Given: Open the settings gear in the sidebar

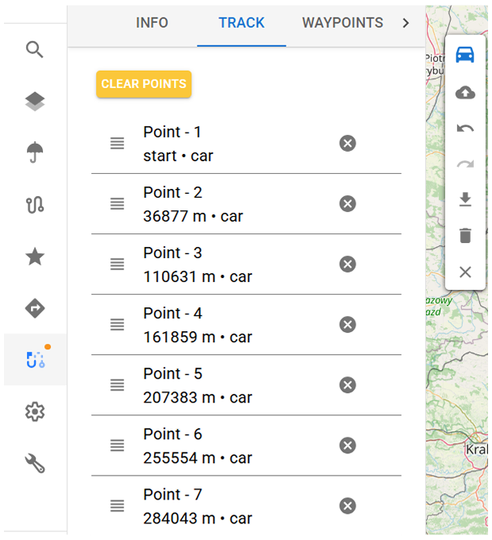Looking at the screenshot, I should (34, 412).
